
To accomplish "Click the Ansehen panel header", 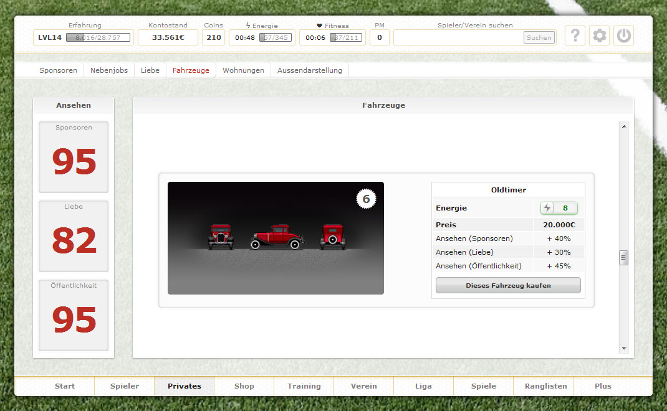I will coord(74,105).
